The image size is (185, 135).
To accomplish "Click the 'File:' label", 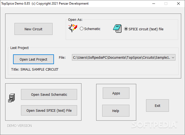I will coord(62,58).
